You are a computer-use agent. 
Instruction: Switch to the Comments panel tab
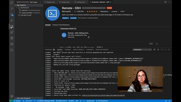(90, 50)
